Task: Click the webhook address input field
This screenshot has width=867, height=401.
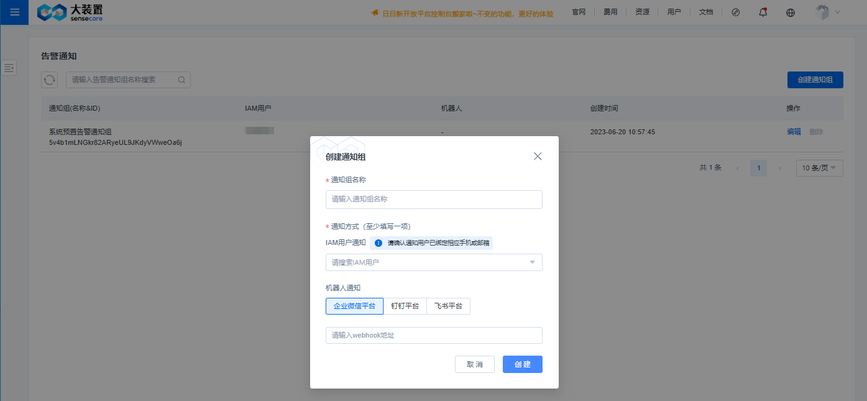Action: pos(434,335)
